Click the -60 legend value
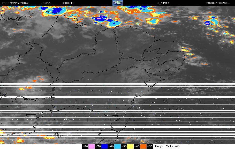235x149 pixels. click(111, 146)
